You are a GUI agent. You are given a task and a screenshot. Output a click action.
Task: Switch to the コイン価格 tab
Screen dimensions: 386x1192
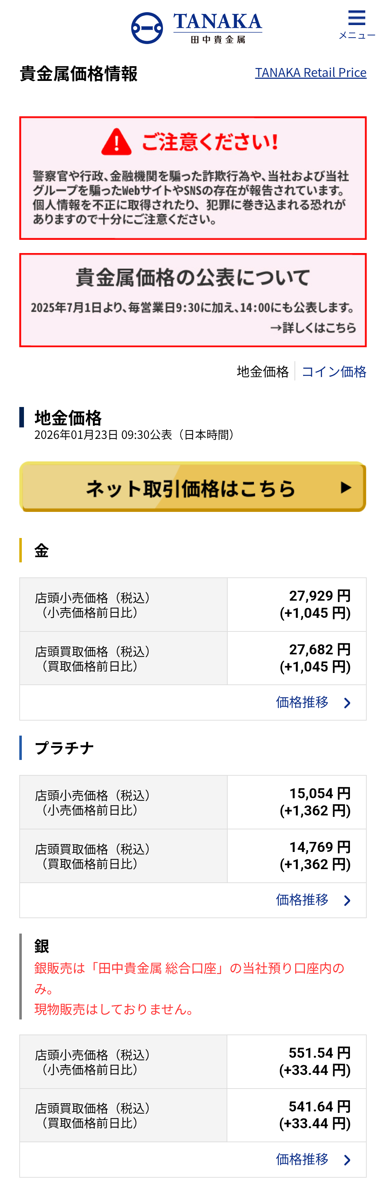(334, 372)
